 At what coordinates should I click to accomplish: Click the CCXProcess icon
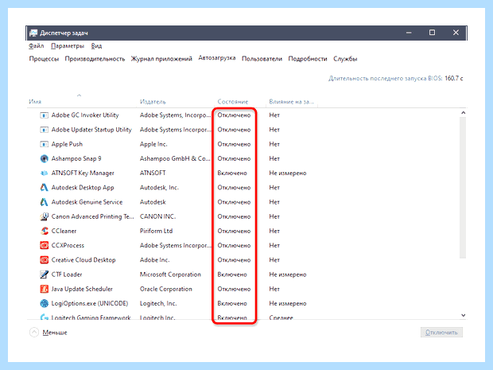click(x=44, y=245)
